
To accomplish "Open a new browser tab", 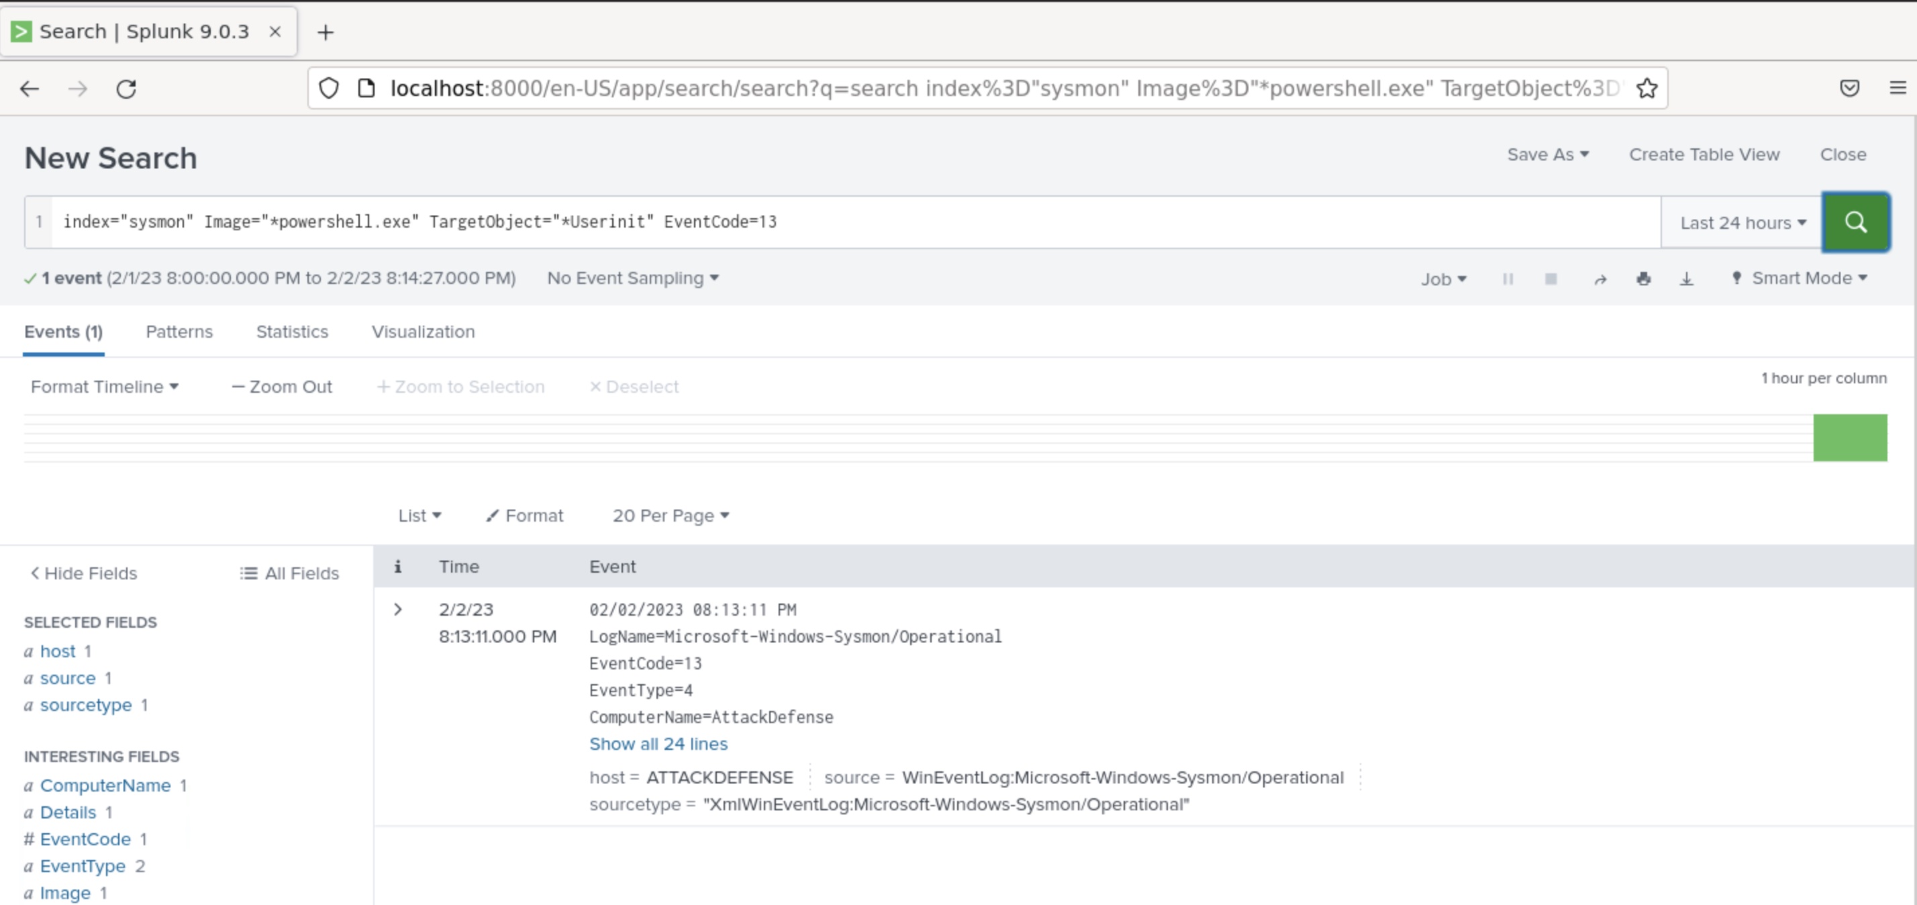I will [x=325, y=32].
